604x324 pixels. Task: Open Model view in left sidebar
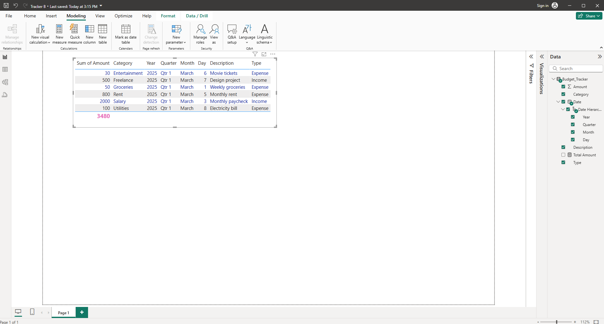(x=5, y=82)
